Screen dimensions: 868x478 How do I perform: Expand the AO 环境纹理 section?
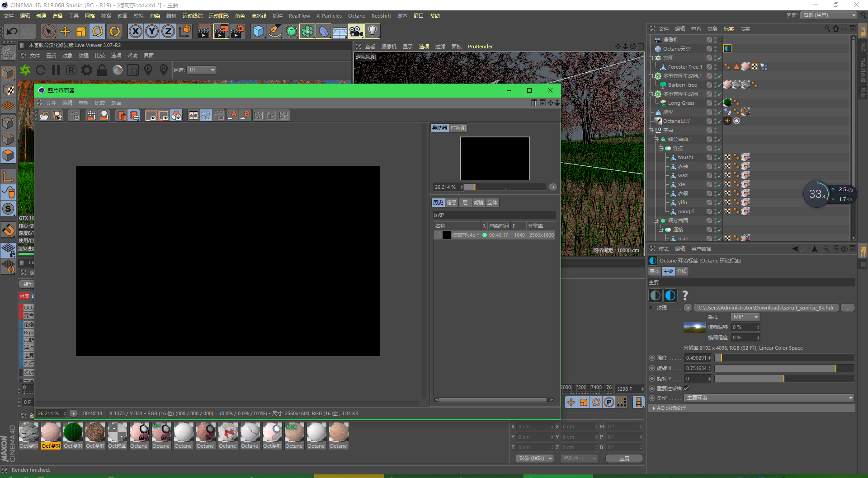tap(654, 408)
